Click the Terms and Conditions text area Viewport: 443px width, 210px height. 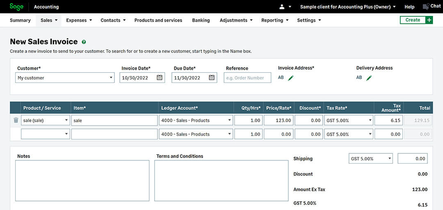point(221,180)
